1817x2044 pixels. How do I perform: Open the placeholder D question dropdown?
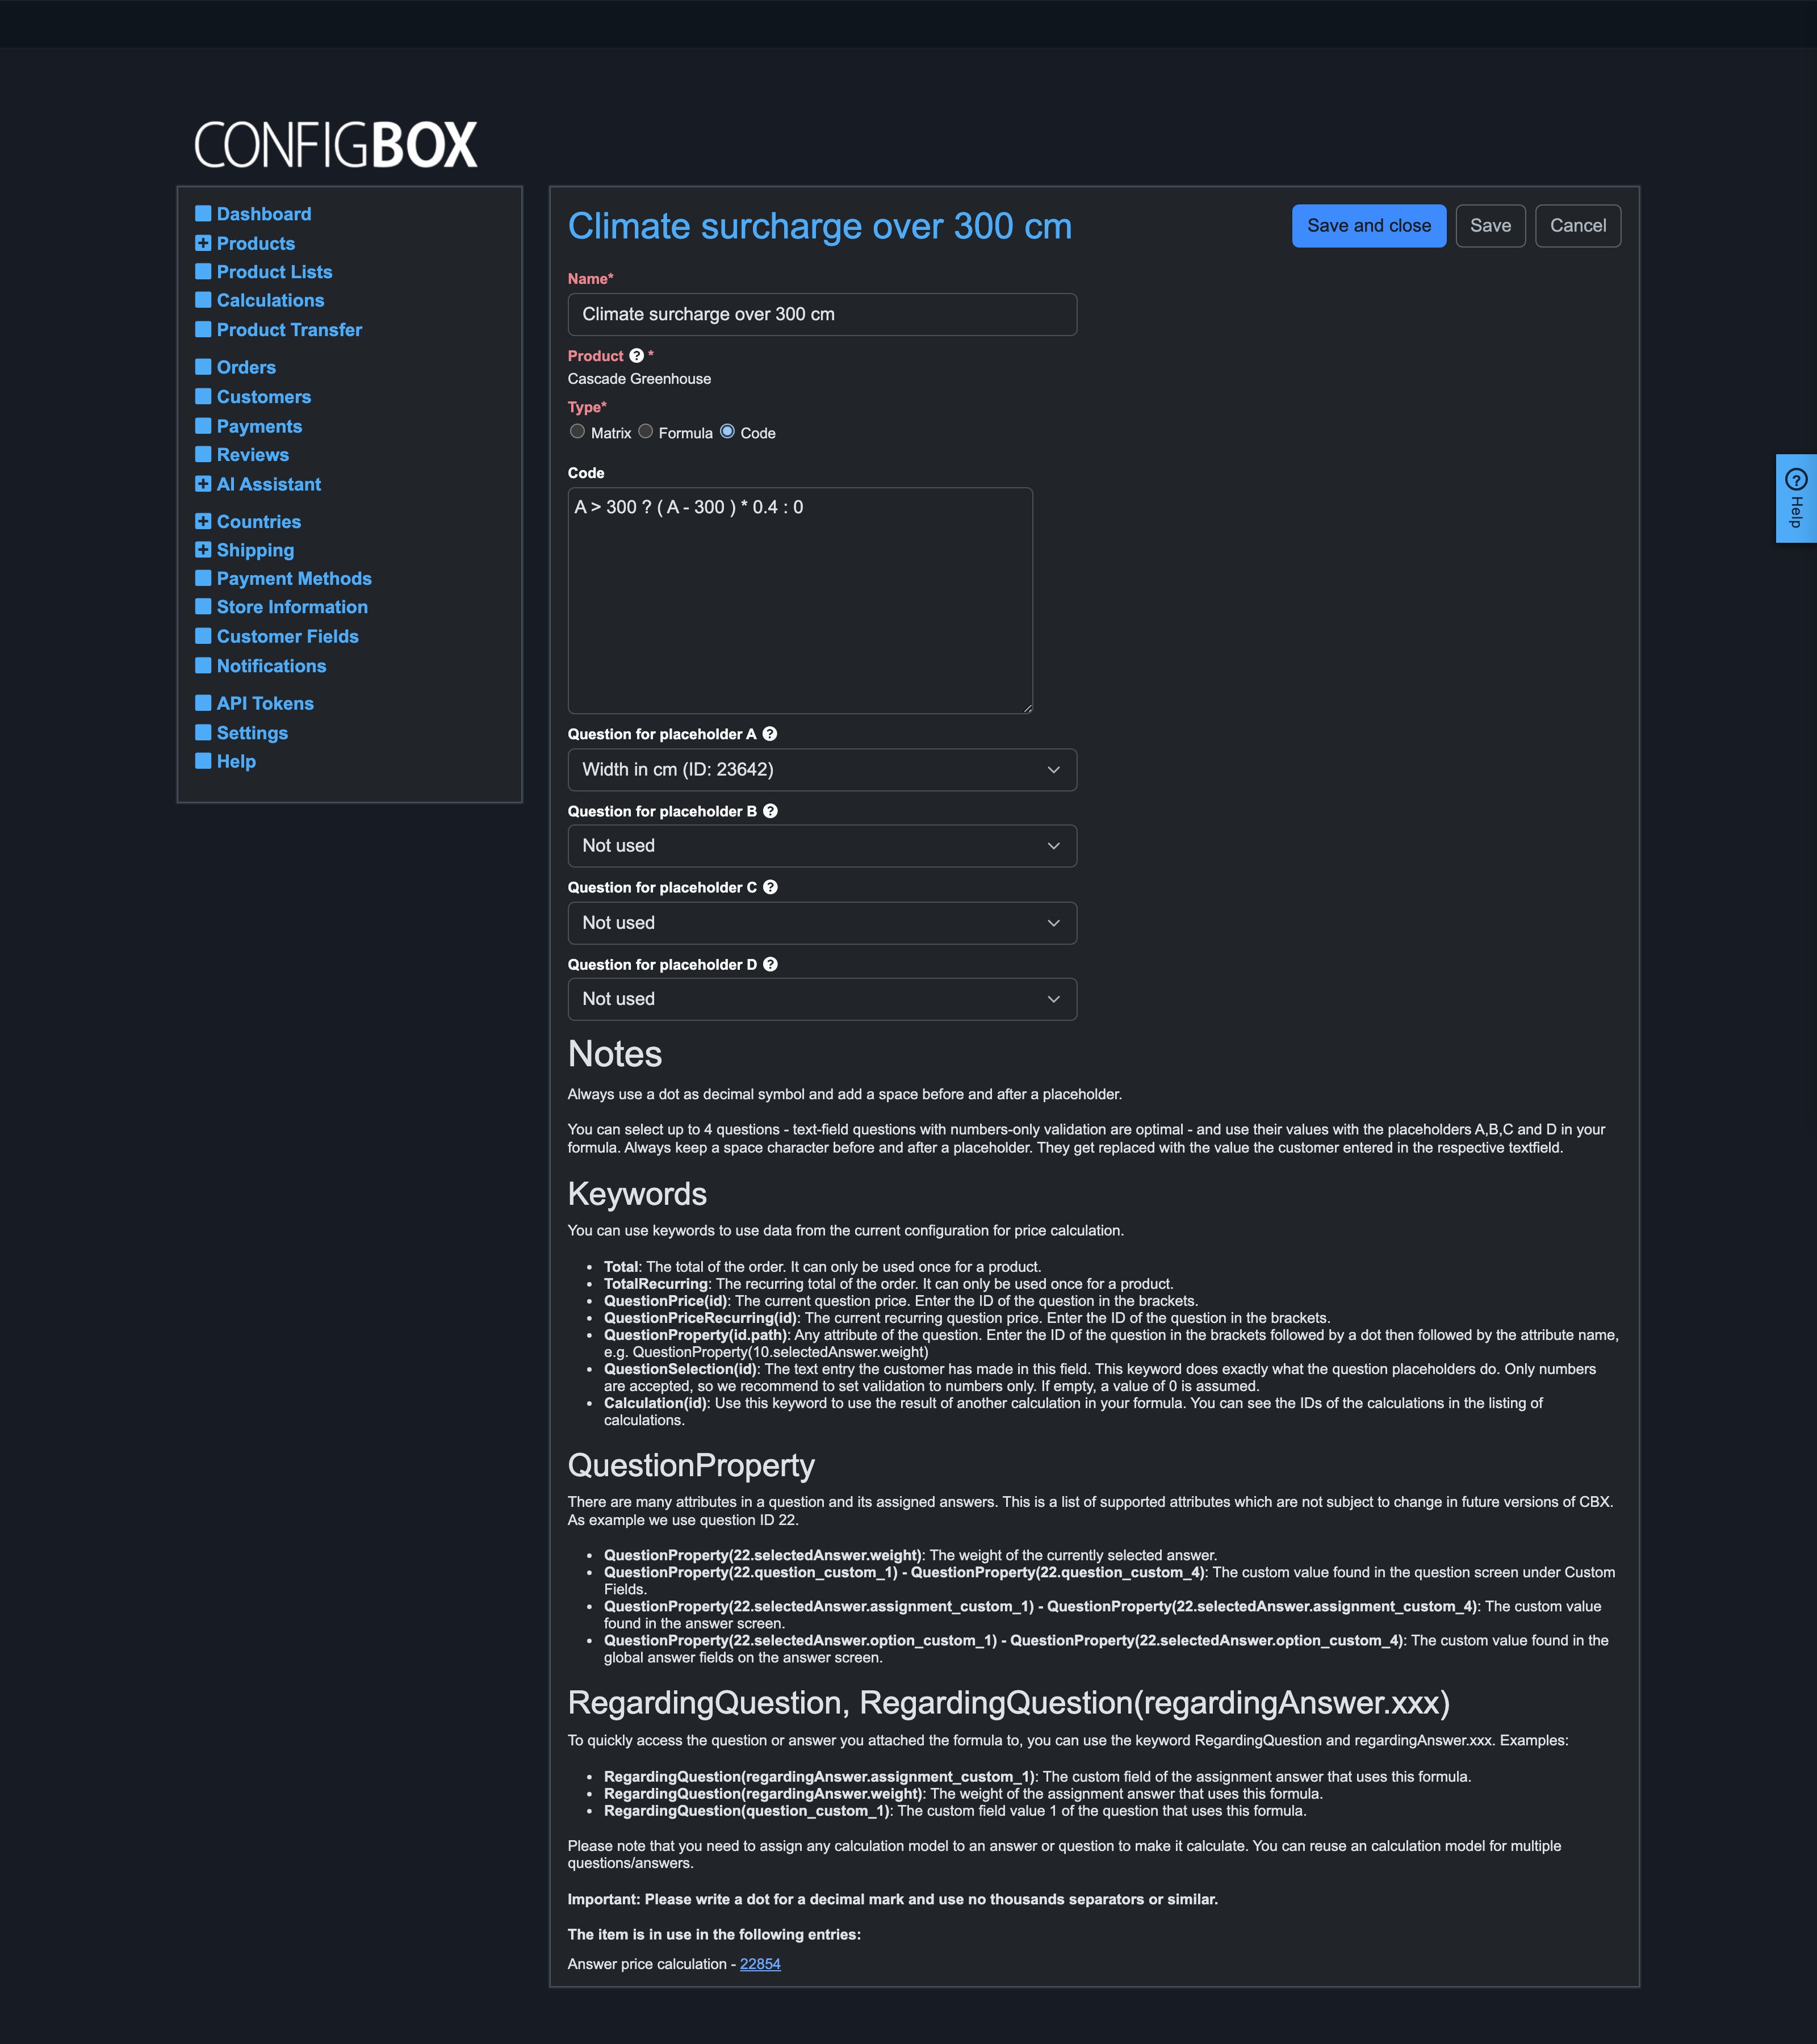(822, 999)
